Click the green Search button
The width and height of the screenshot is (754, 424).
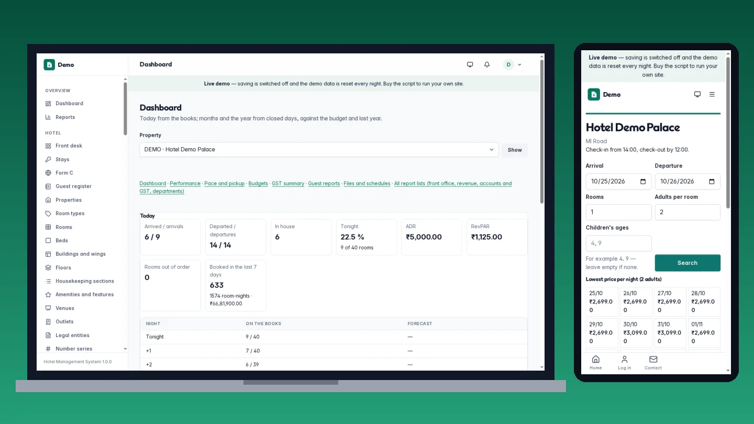click(688, 263)
